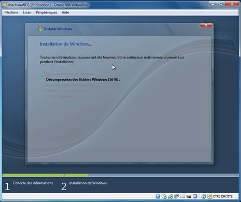Open the Écran menu
Image resolution: width=241 pixels, height=202 pixels.
[27, 12]
